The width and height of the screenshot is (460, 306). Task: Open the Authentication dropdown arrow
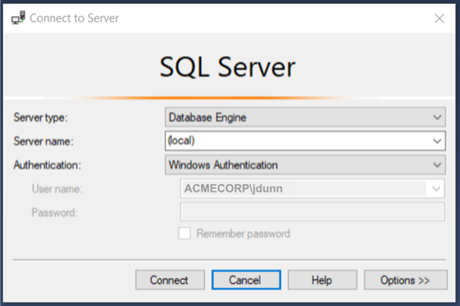click(x=437, y=165)
